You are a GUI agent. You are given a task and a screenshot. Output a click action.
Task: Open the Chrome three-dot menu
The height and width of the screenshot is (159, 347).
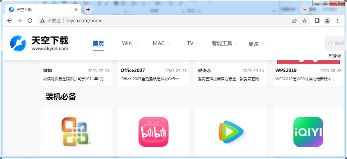[x=338, y=21]
